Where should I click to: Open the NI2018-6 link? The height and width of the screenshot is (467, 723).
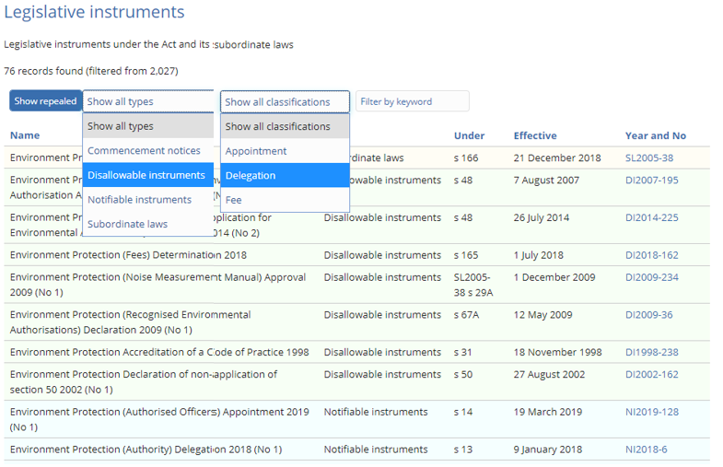[646, 449]
